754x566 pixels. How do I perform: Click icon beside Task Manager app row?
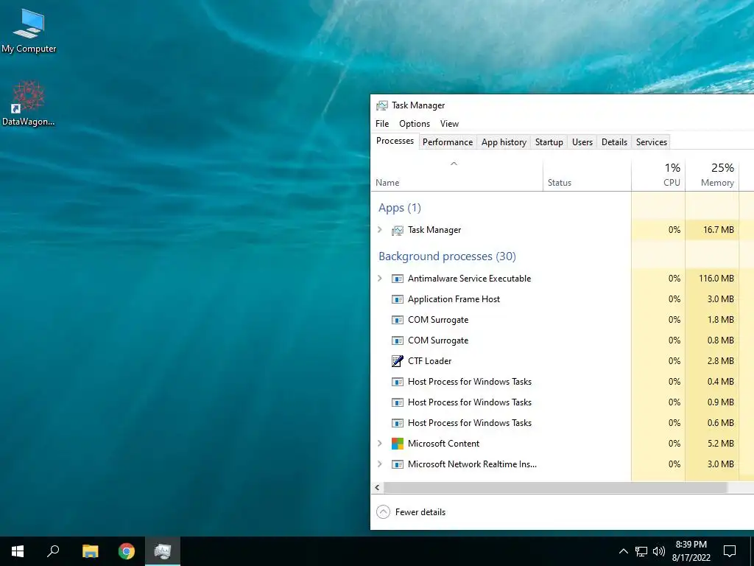click(x=397, y=231)
